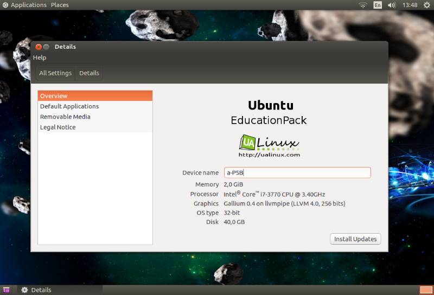This screenshot has width=434, height=295.
Task: Click the 32-bit OS type value
Action: [x=232, y=213]
